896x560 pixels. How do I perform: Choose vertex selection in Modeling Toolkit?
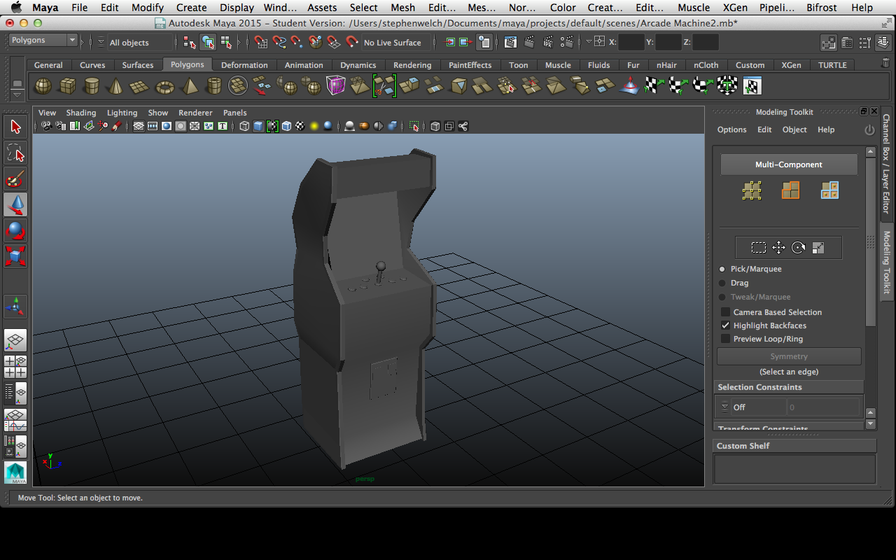(752, 190)
